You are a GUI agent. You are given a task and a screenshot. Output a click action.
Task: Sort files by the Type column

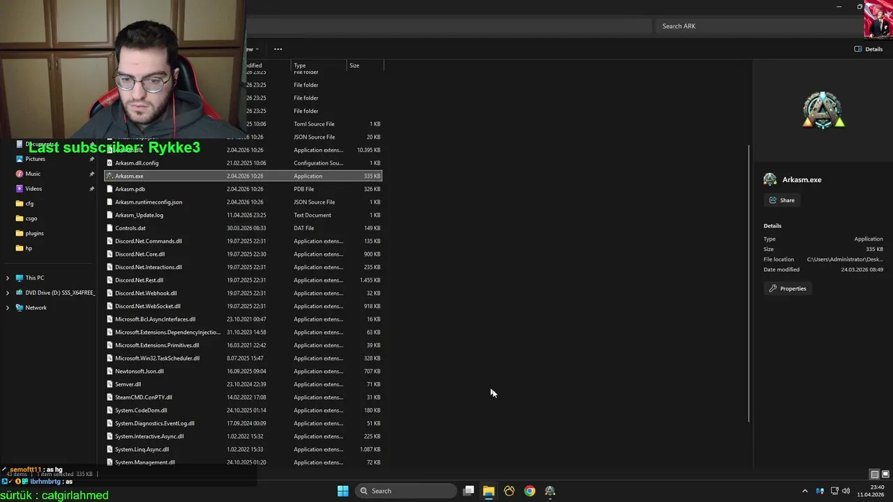click(x=318, y=66)
